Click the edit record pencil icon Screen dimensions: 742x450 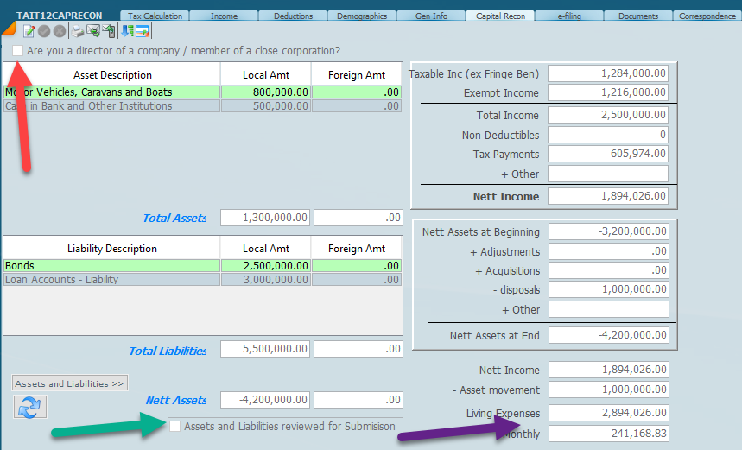29,31
